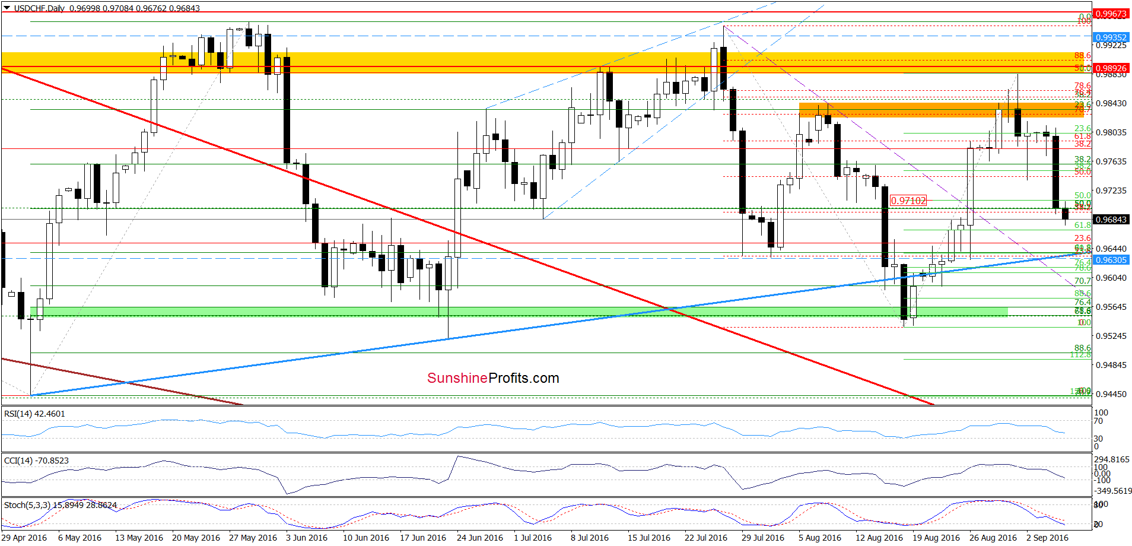Click the blue 0.96305 trendline price label
Screen dimensions: 1132x546
(1111, 260)
